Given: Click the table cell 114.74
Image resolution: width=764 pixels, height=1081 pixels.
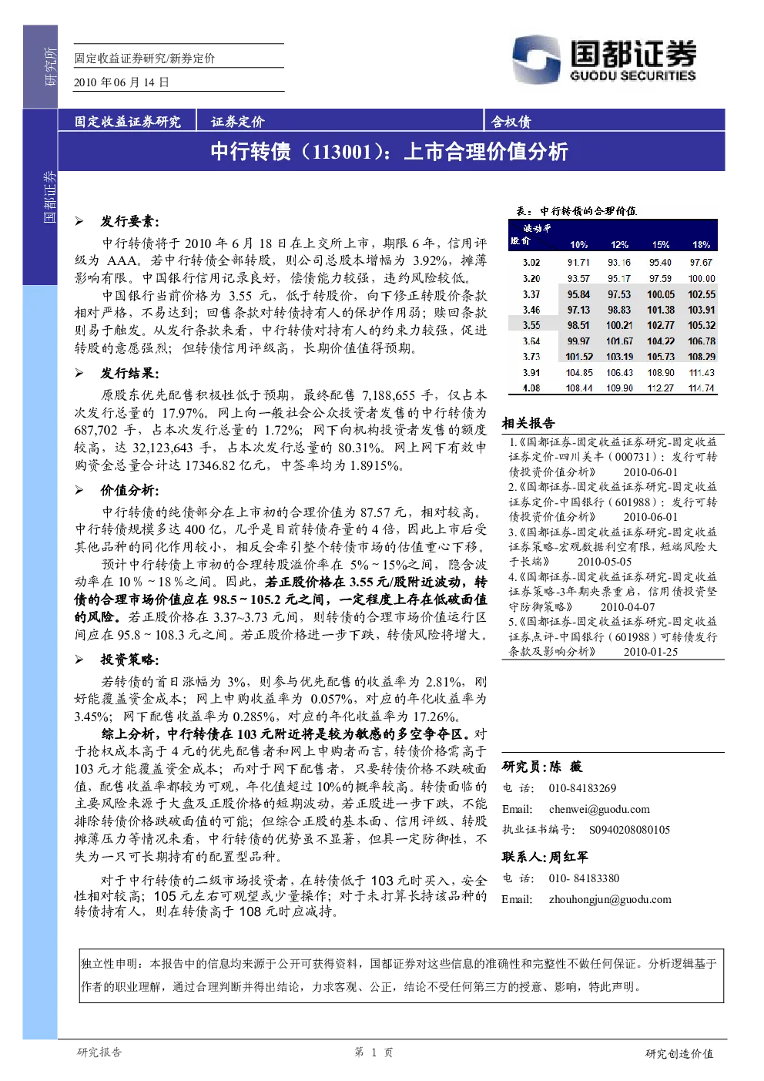Looking at the screenshot, I should click(x=702, y=388).
